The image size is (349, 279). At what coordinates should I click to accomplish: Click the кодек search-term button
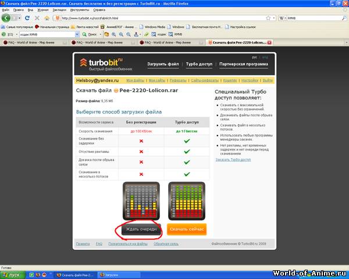click(159, 34)
